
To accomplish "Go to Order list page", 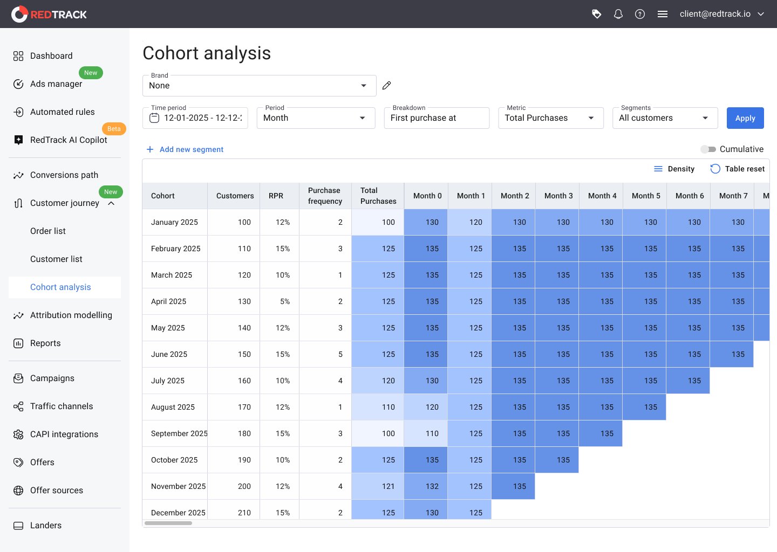I will point(48,231).
